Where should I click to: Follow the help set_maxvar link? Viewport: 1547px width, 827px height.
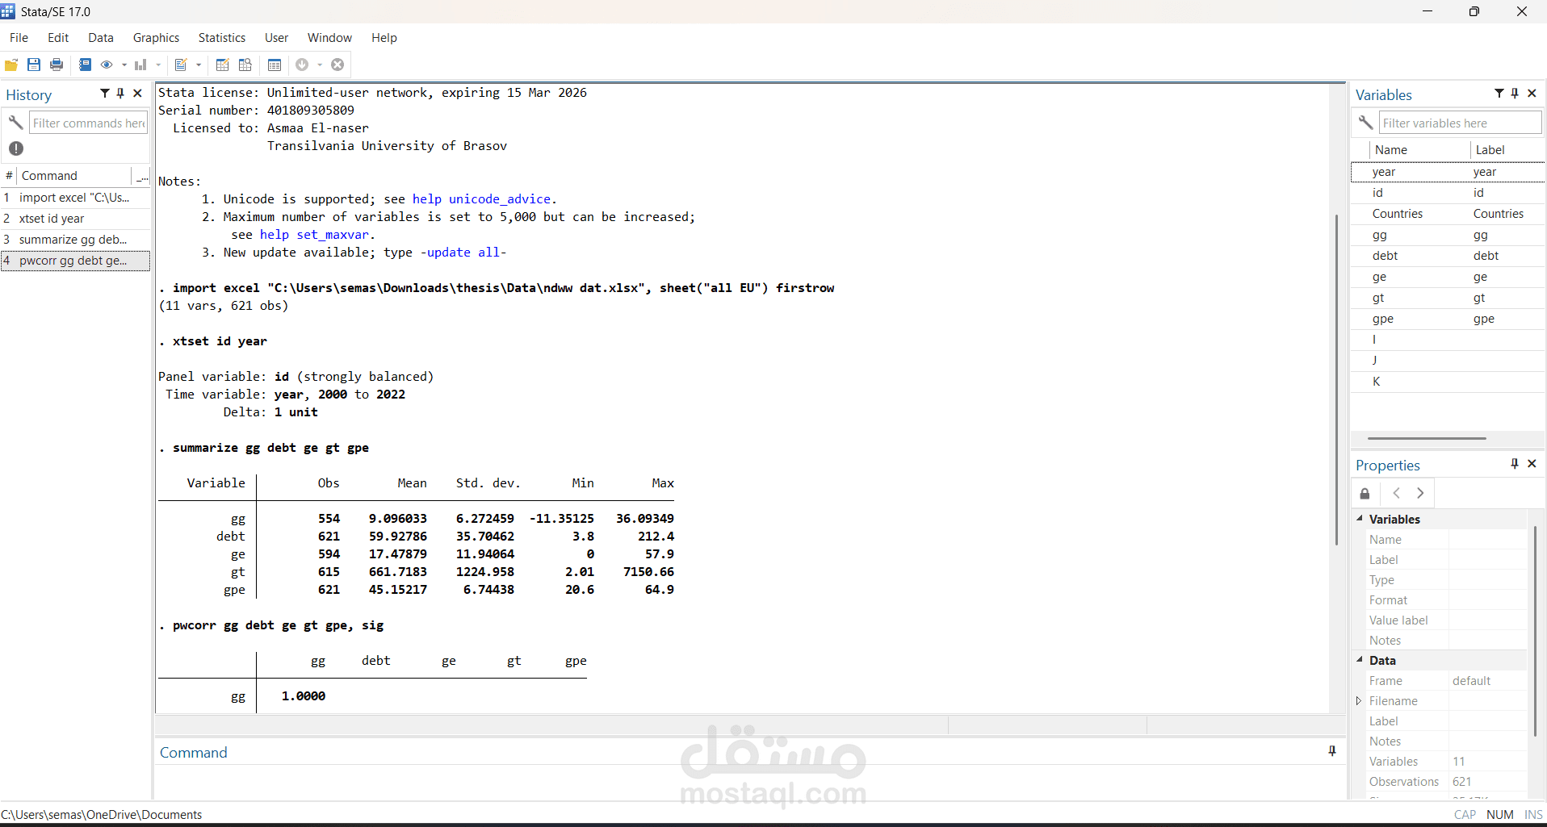[314, 235]
